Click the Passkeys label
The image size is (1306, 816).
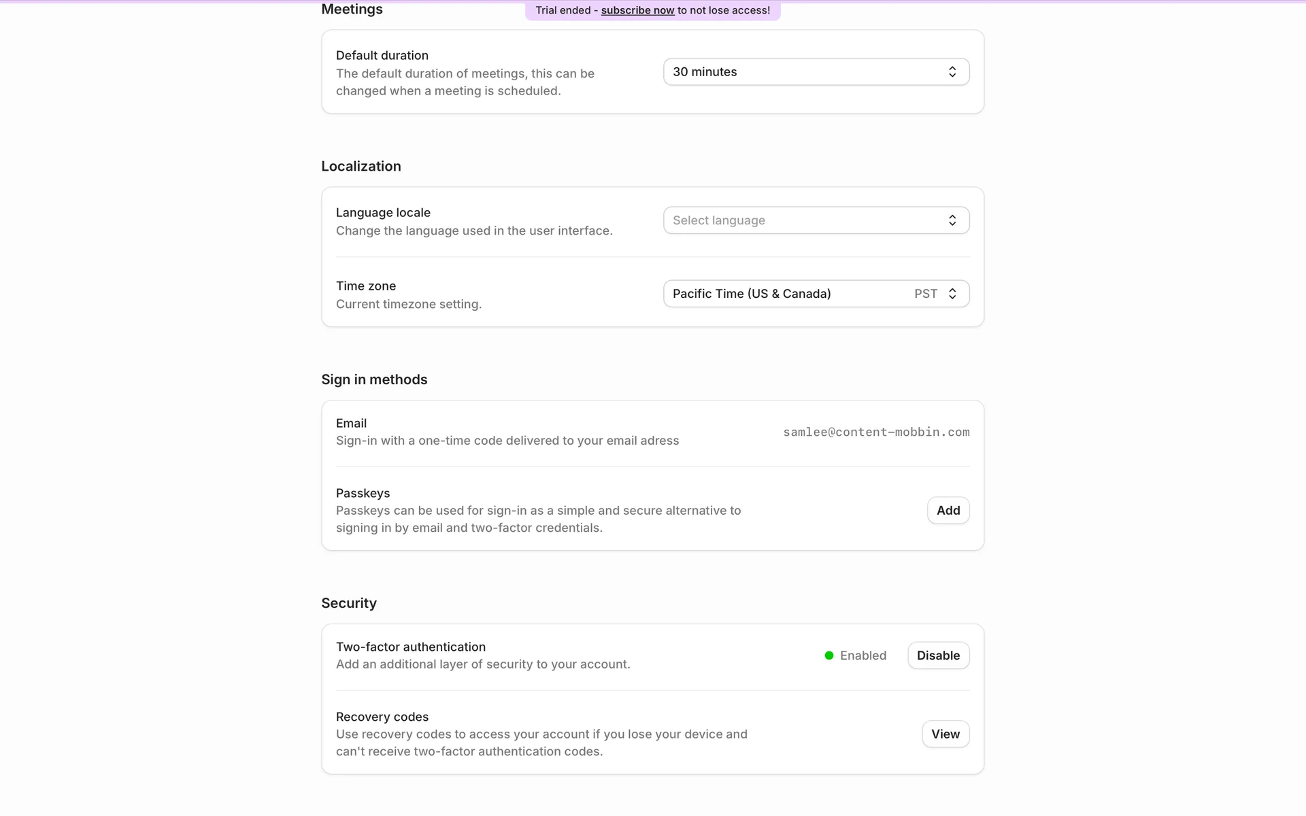(363, 493)
